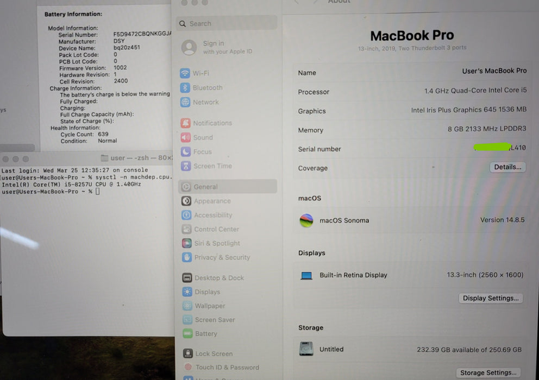
Task: Open Privacy & Security hand icon
Action: coord(187,257)
